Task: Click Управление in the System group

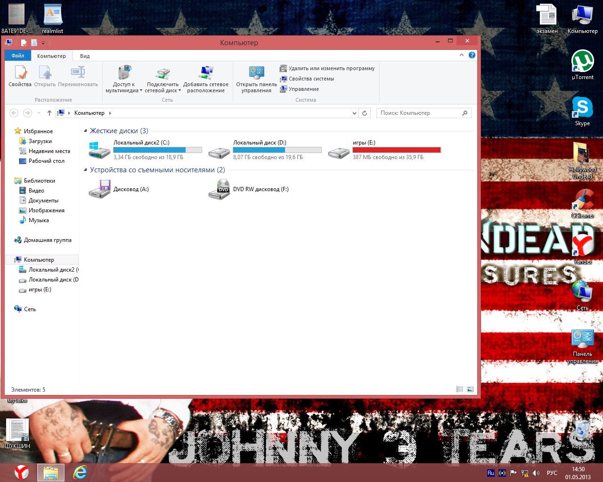Action: (x=299, y=89)
